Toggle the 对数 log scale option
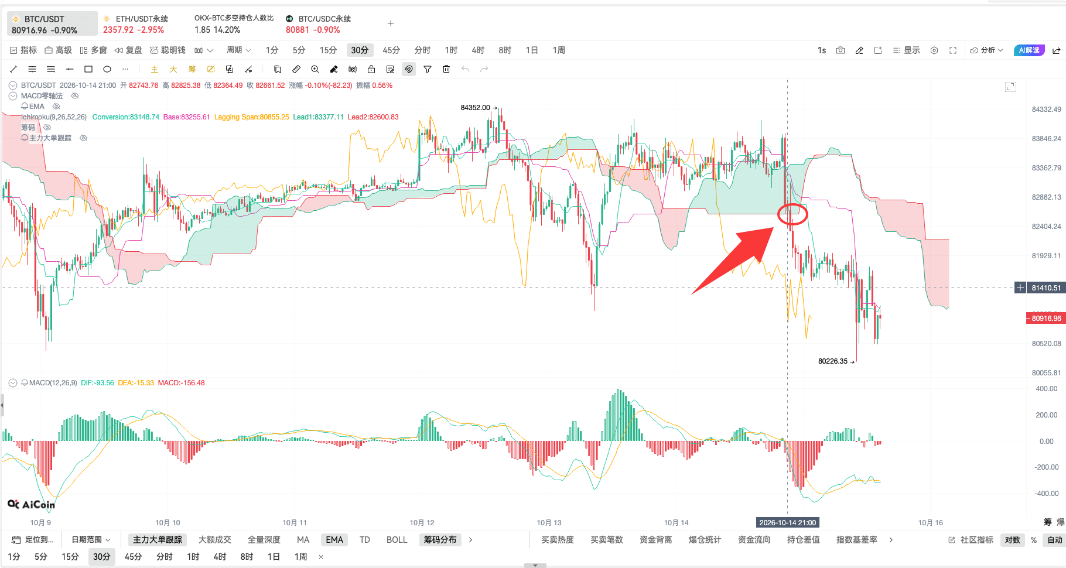1066x568 pixels. click(x=1013, y=540)
